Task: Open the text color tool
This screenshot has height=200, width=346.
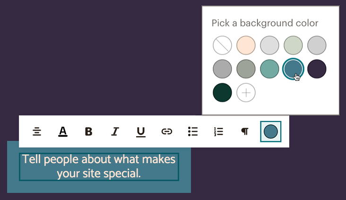Action: pos(63,131)
